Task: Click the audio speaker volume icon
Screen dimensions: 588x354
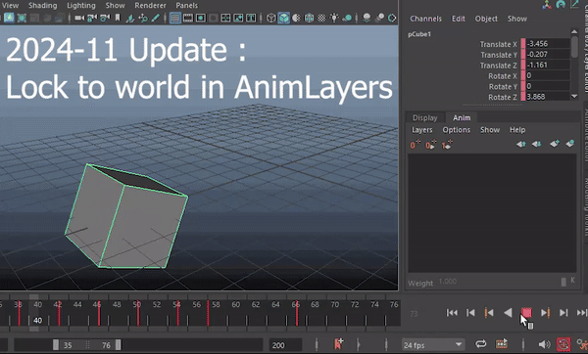Action: pos(544,344)
